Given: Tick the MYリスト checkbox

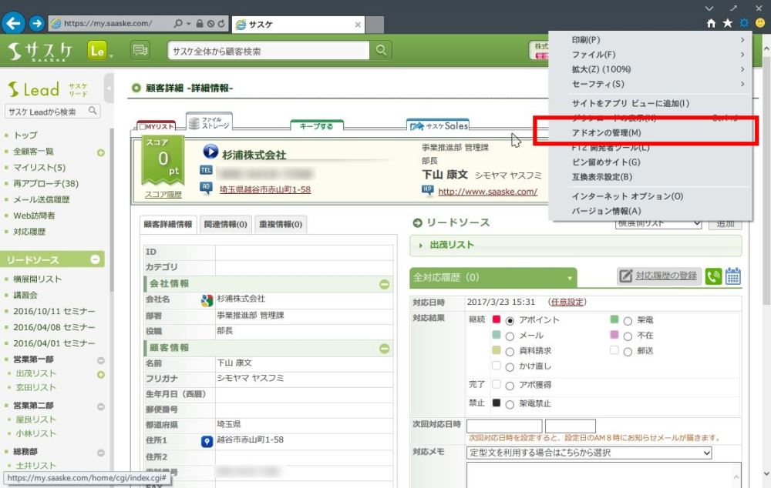Looking at the screenshot, I should (x=143, y=127).
